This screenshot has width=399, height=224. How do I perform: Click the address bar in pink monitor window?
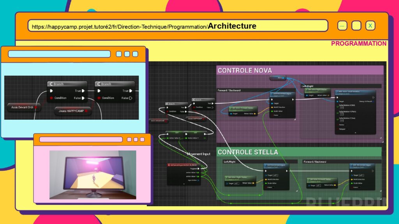pos(81,140)
